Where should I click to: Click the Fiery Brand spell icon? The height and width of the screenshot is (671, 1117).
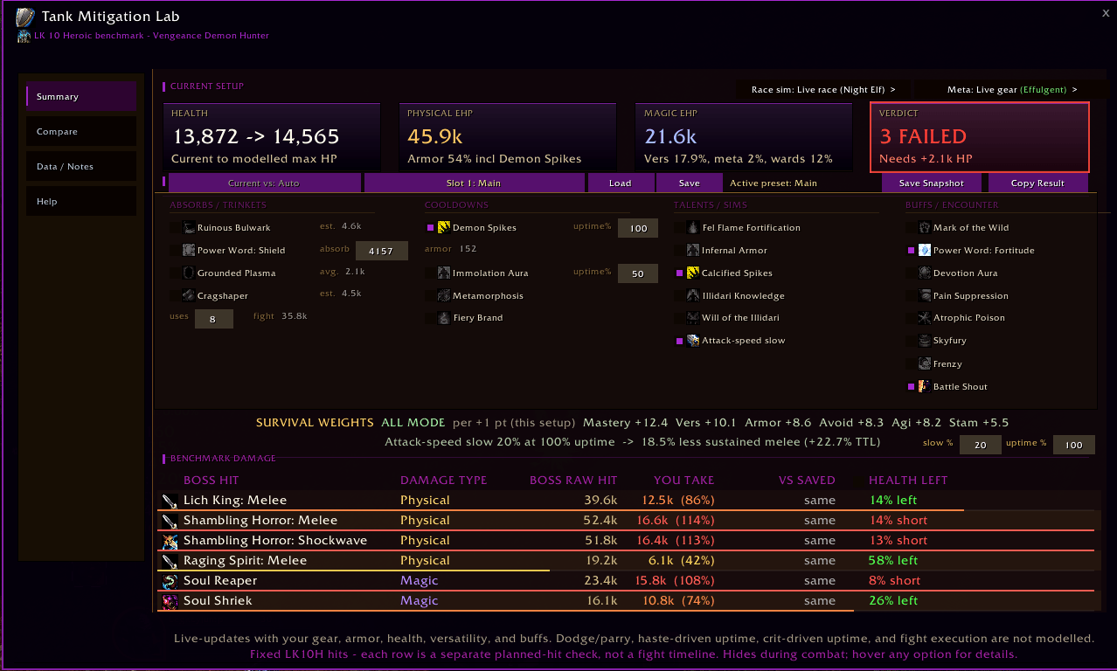[x=444, y=318]
